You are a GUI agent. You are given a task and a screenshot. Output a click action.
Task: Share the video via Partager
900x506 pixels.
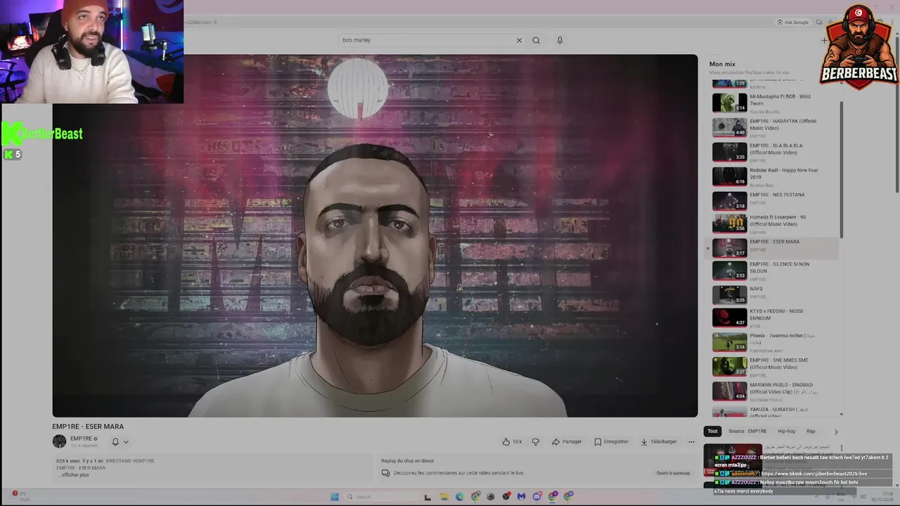(567, 441)
